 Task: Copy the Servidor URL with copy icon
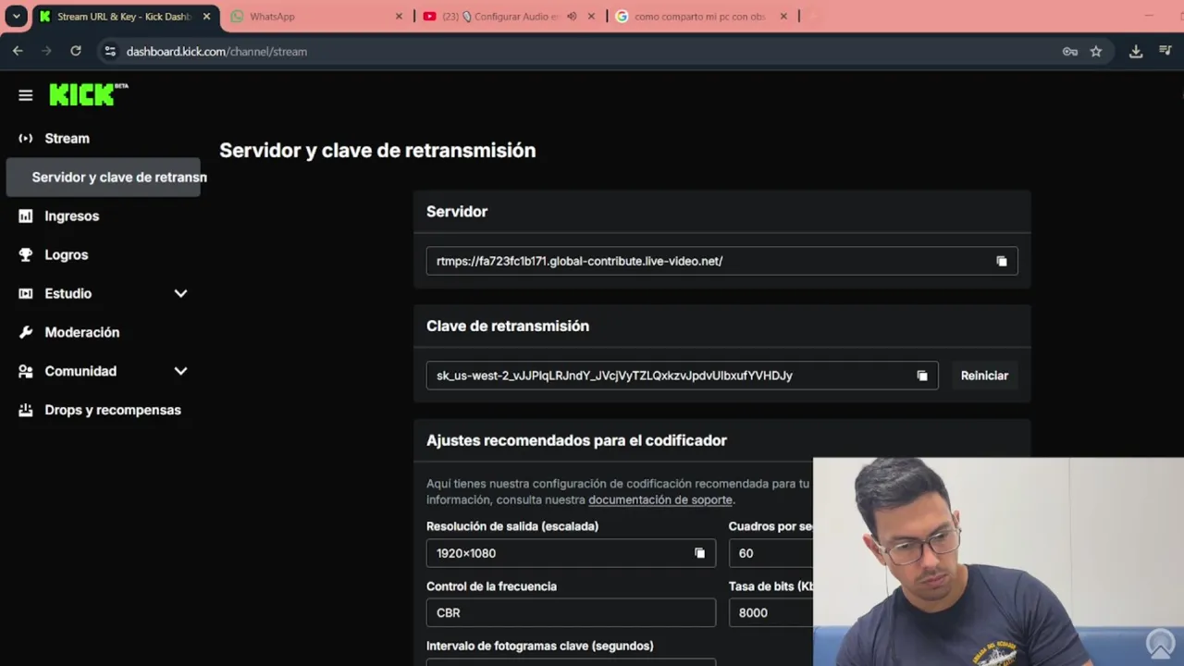click(x=1001, y=261)
